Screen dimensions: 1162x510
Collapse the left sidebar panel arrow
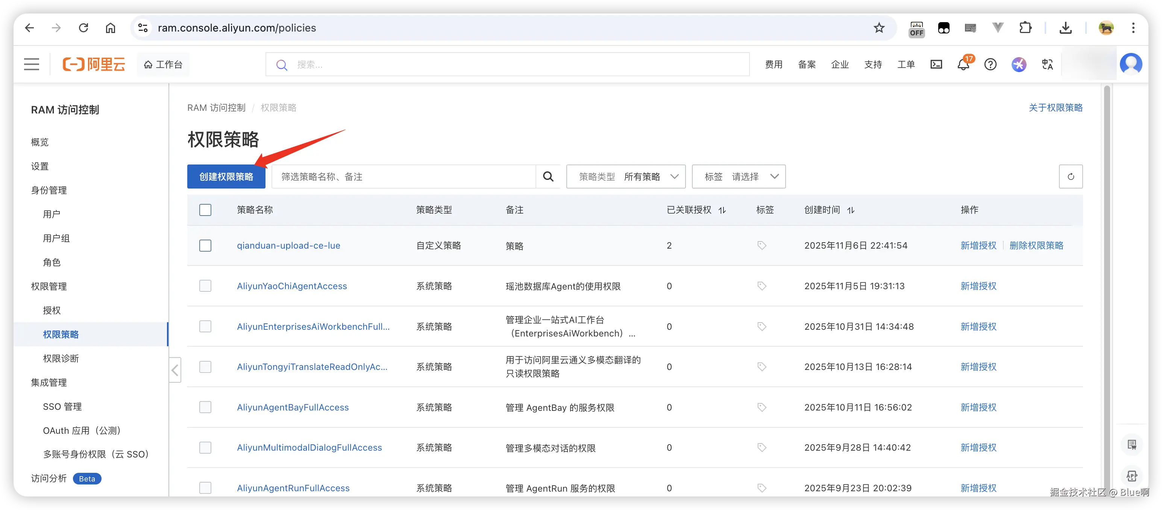[x=175, y=370]
